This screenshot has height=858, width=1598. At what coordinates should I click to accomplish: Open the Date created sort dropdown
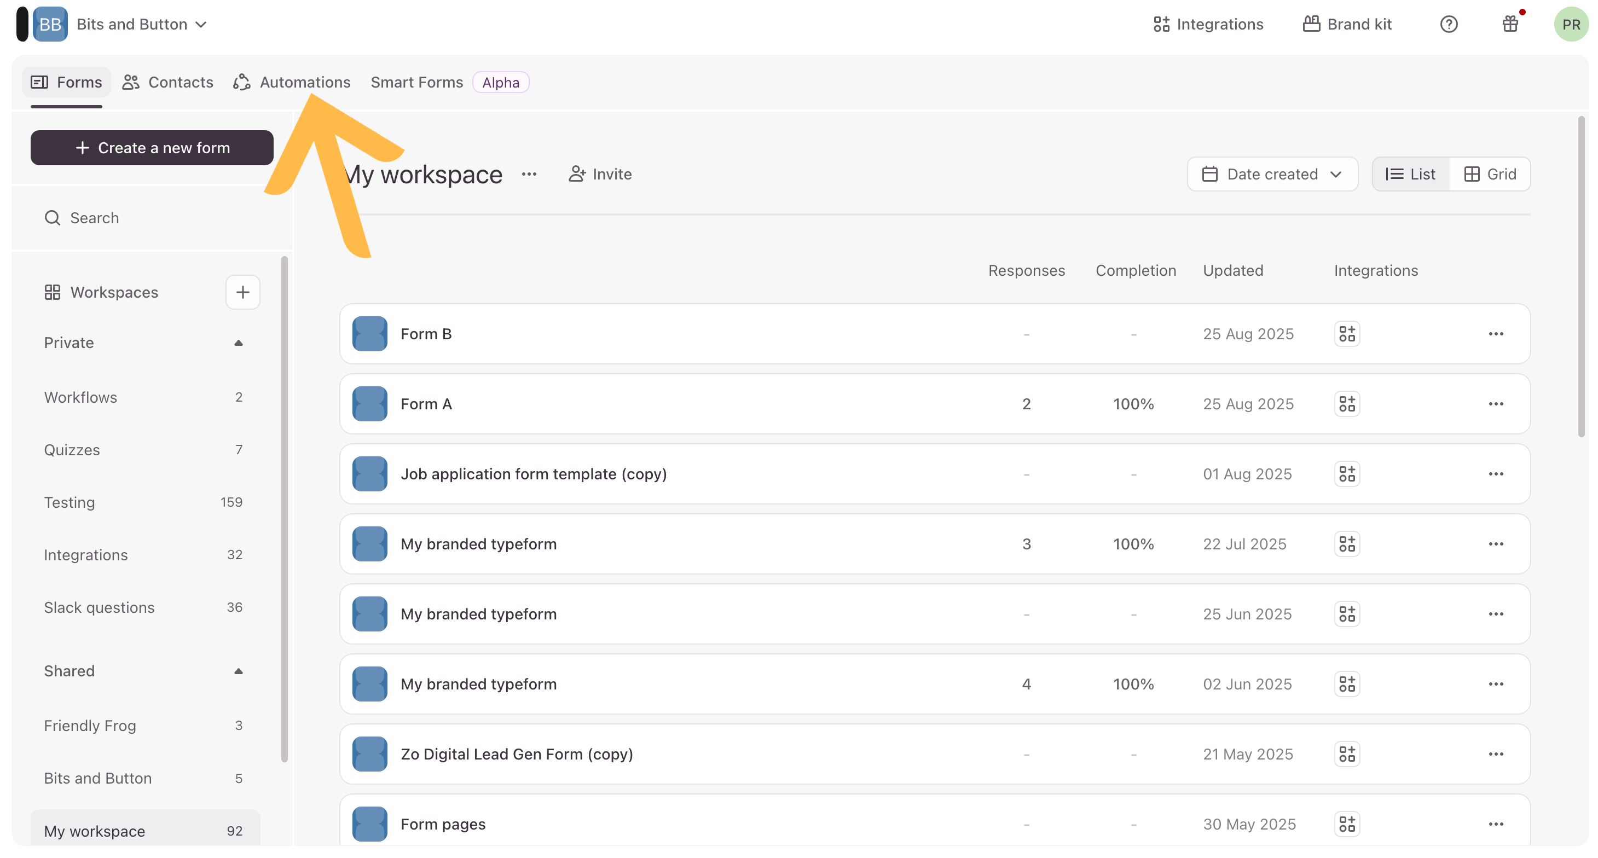click(x=1272, y=175)
